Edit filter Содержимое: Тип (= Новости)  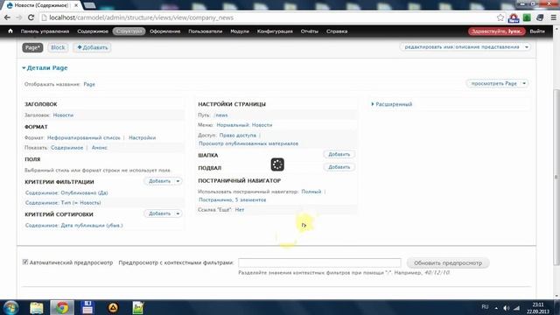[63, 202]
